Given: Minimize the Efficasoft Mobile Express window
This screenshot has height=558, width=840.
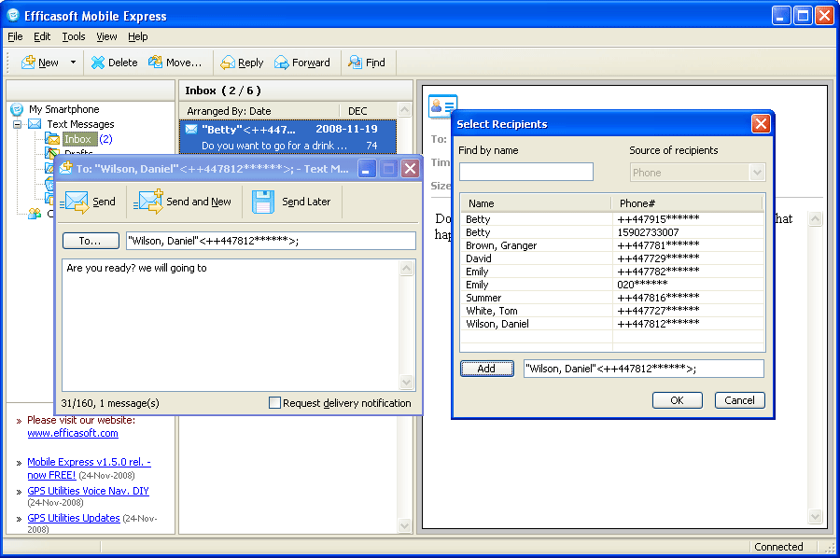Looking at the screenshot, I should pos(781,16).
